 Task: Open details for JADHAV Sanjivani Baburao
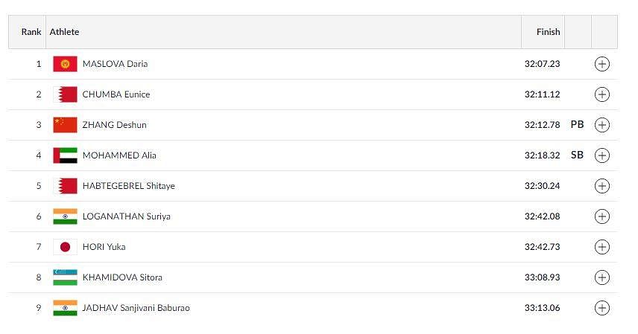[601, 307]
